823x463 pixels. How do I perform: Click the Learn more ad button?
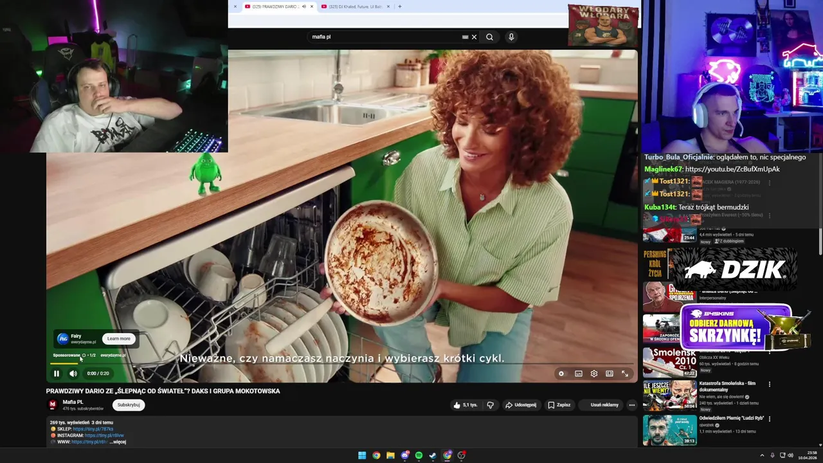tap(118, 338)
